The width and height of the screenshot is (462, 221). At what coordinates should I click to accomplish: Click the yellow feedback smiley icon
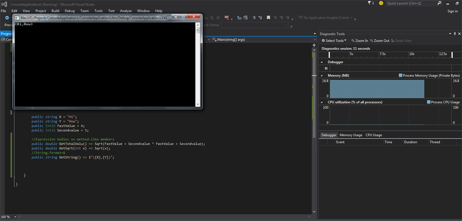381,3
